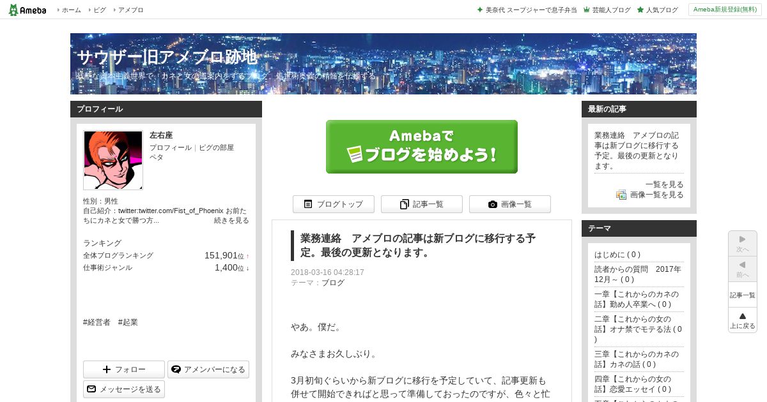767x402 pixels.
Task: Click アメンバーになる button
Action: click(x=208, y=369)
